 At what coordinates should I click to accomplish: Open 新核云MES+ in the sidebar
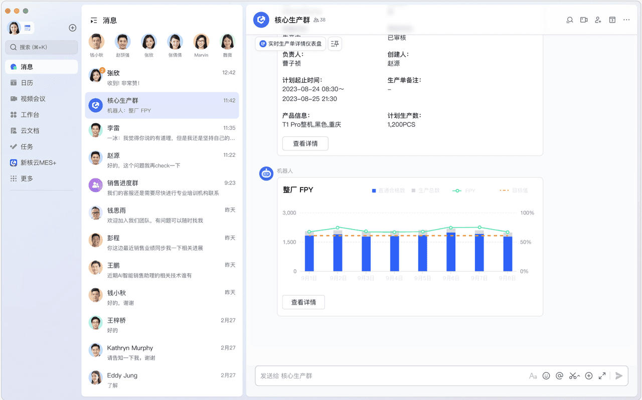tap(42, 163)
